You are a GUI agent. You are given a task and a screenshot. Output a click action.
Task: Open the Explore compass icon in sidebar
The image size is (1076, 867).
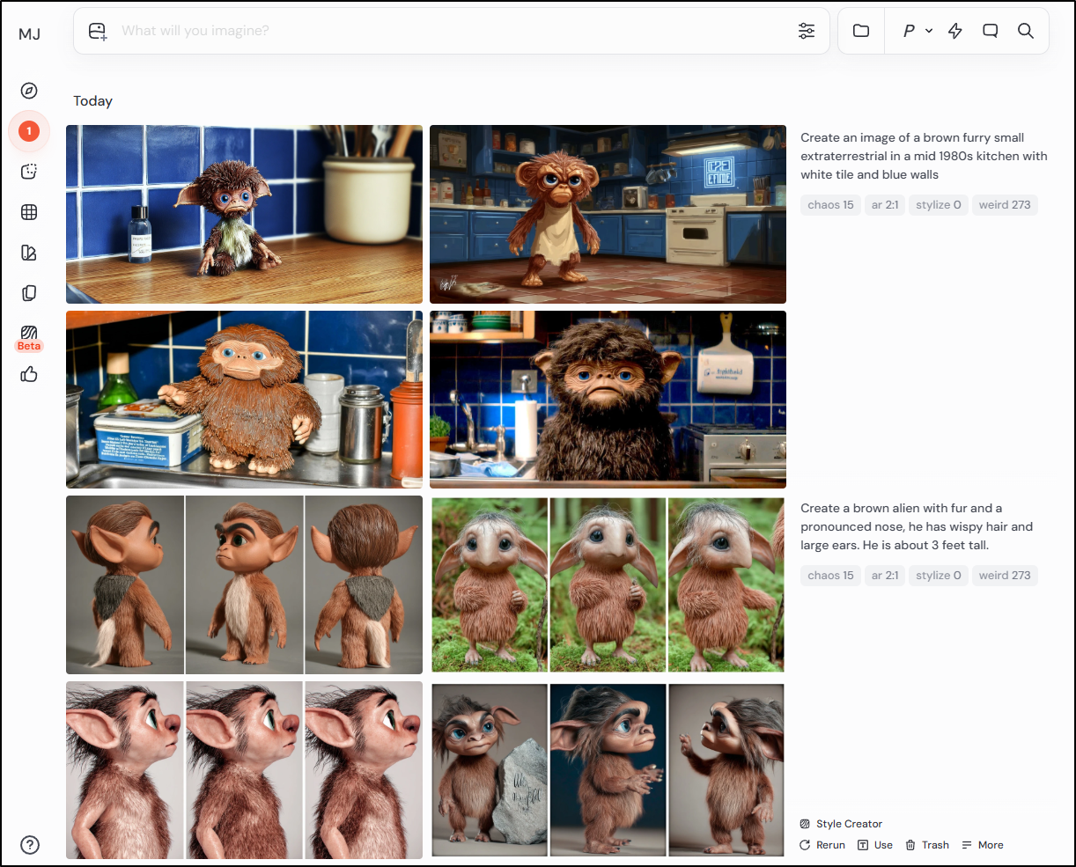[x=29, y=91]
